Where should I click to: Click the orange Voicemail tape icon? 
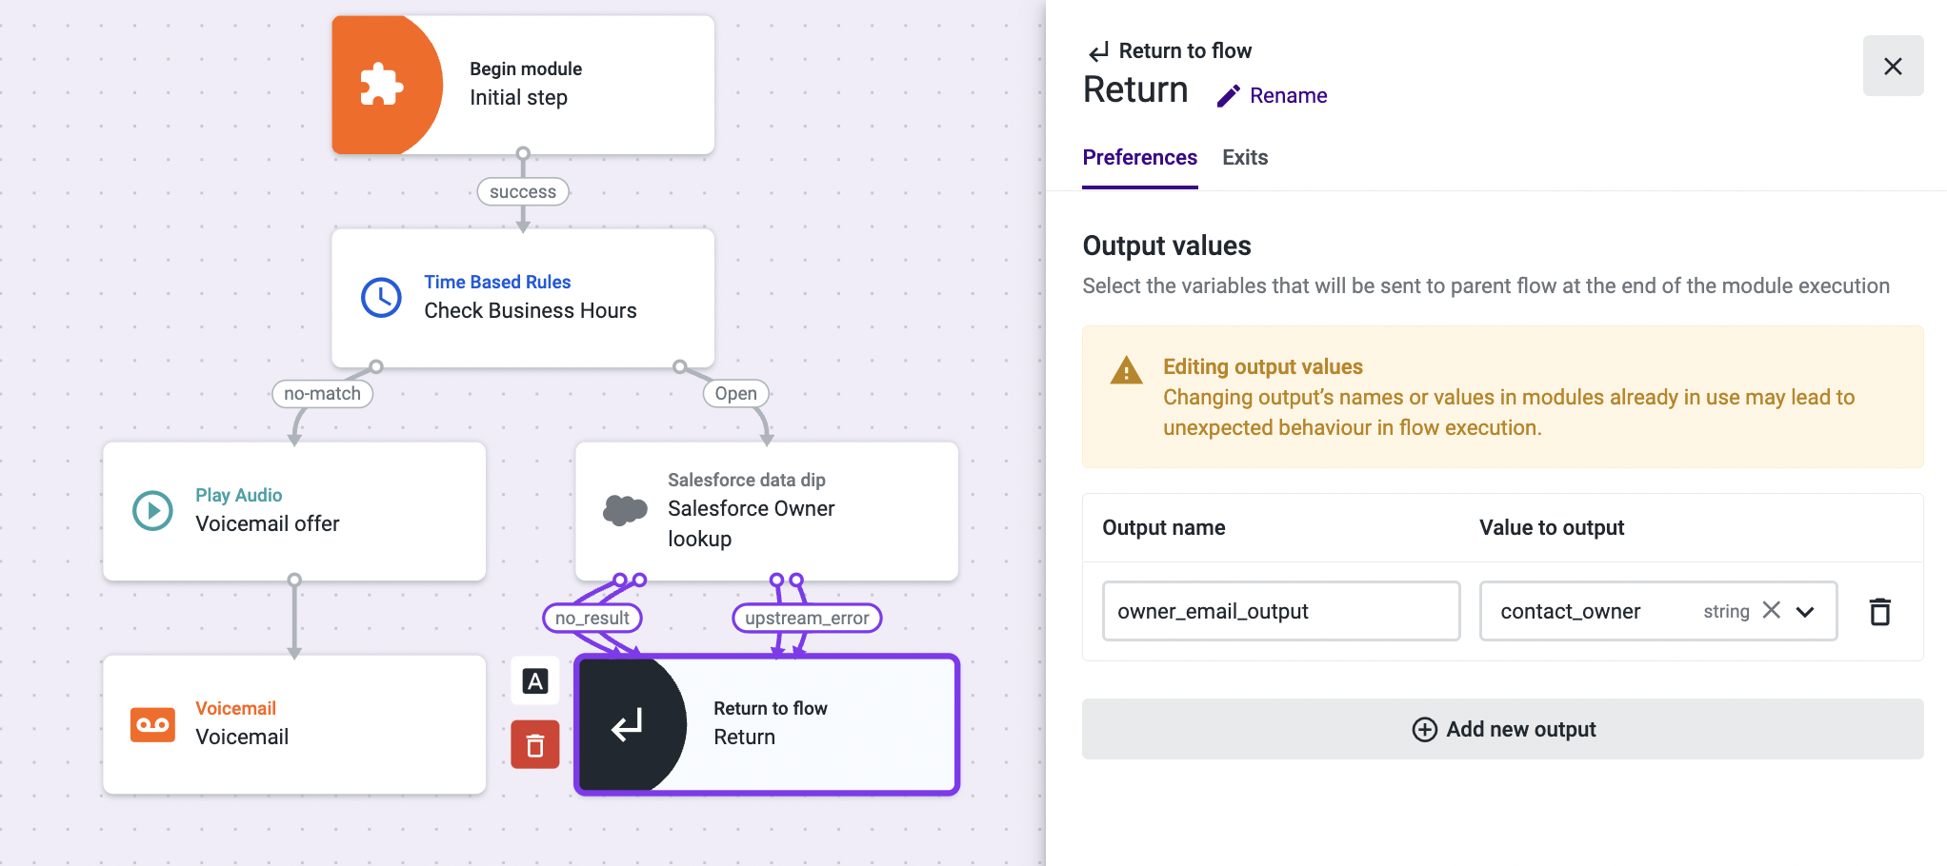pos(152,724)
